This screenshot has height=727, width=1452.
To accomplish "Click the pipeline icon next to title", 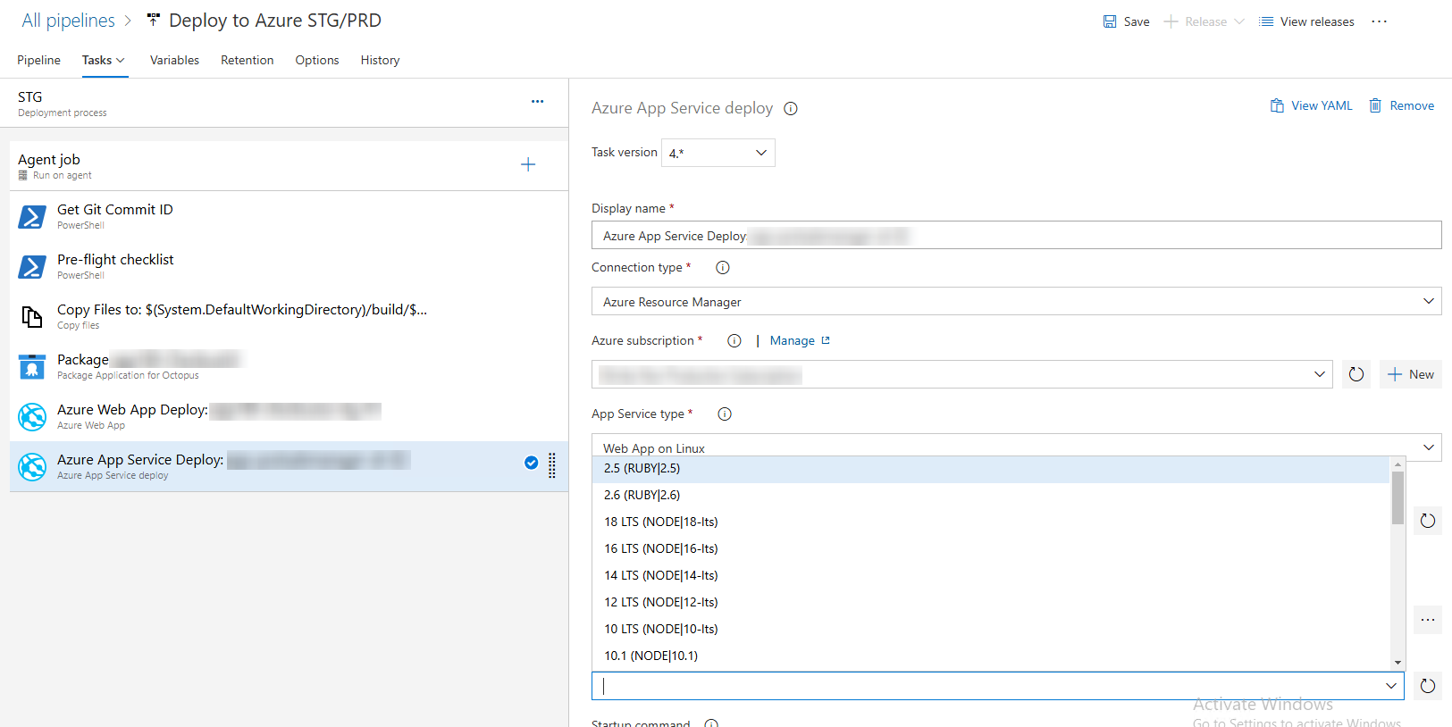I will pos(154,20).
